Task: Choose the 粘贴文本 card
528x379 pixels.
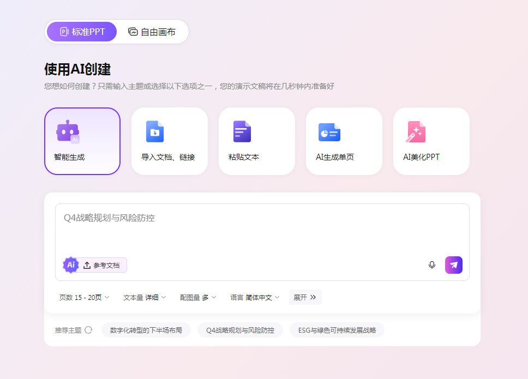Action: click(256, 141)
